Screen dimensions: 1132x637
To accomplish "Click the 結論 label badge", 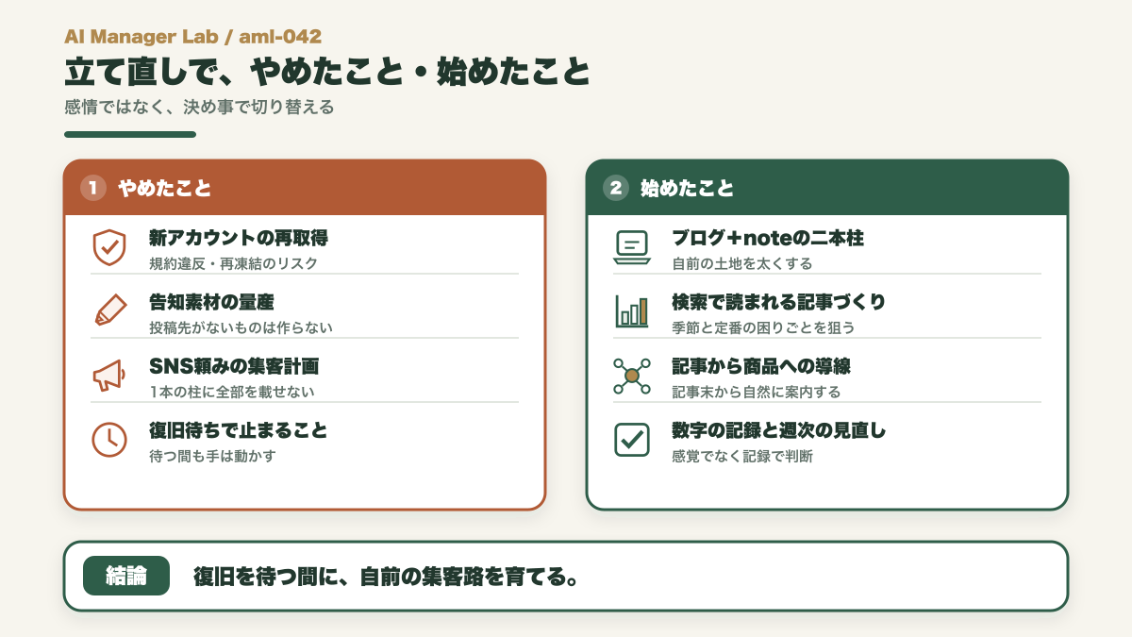I will (126, 576).
